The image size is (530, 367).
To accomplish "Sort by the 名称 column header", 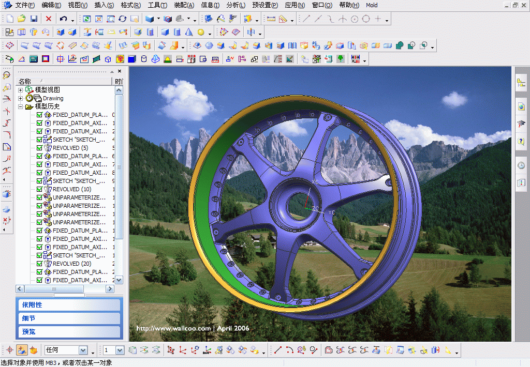I will tap(64, 81).
